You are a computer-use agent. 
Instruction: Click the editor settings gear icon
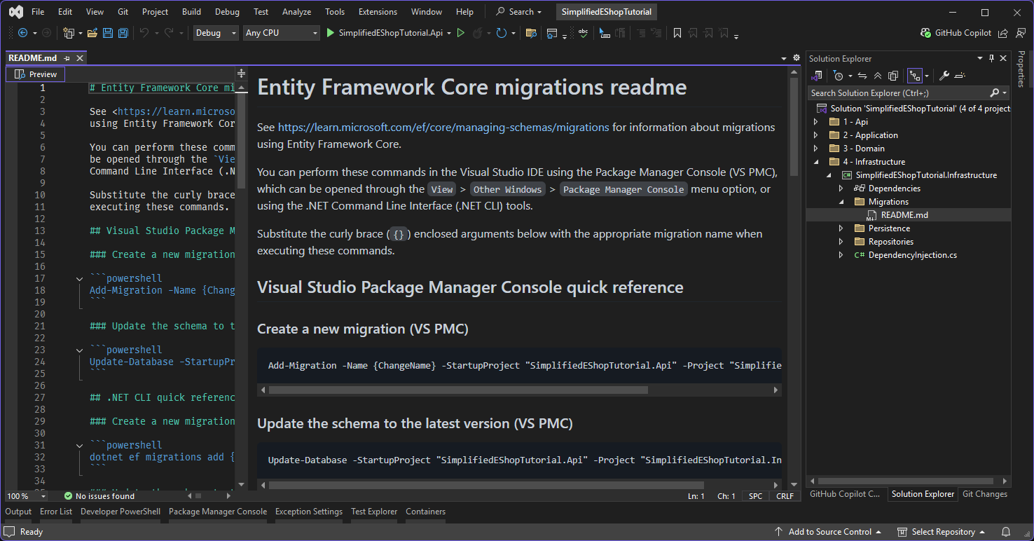796,58
